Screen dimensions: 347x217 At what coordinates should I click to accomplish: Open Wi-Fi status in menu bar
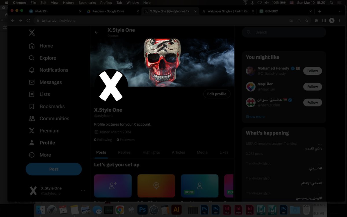[259, 3]
